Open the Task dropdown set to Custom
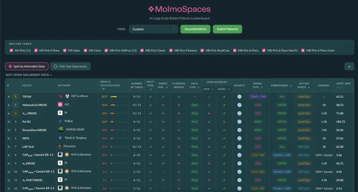 coord(153,29)
